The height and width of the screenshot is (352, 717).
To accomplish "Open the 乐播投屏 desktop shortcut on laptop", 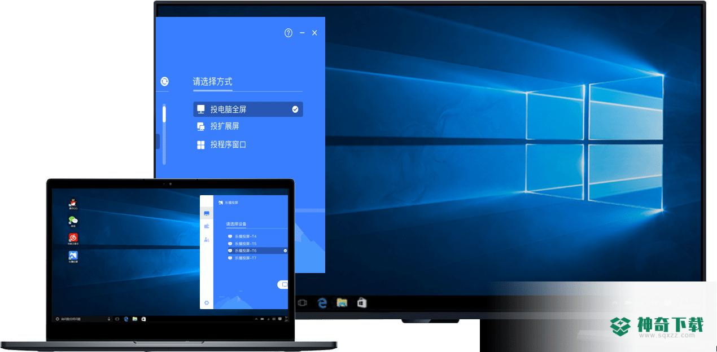I will coord(73,257).
